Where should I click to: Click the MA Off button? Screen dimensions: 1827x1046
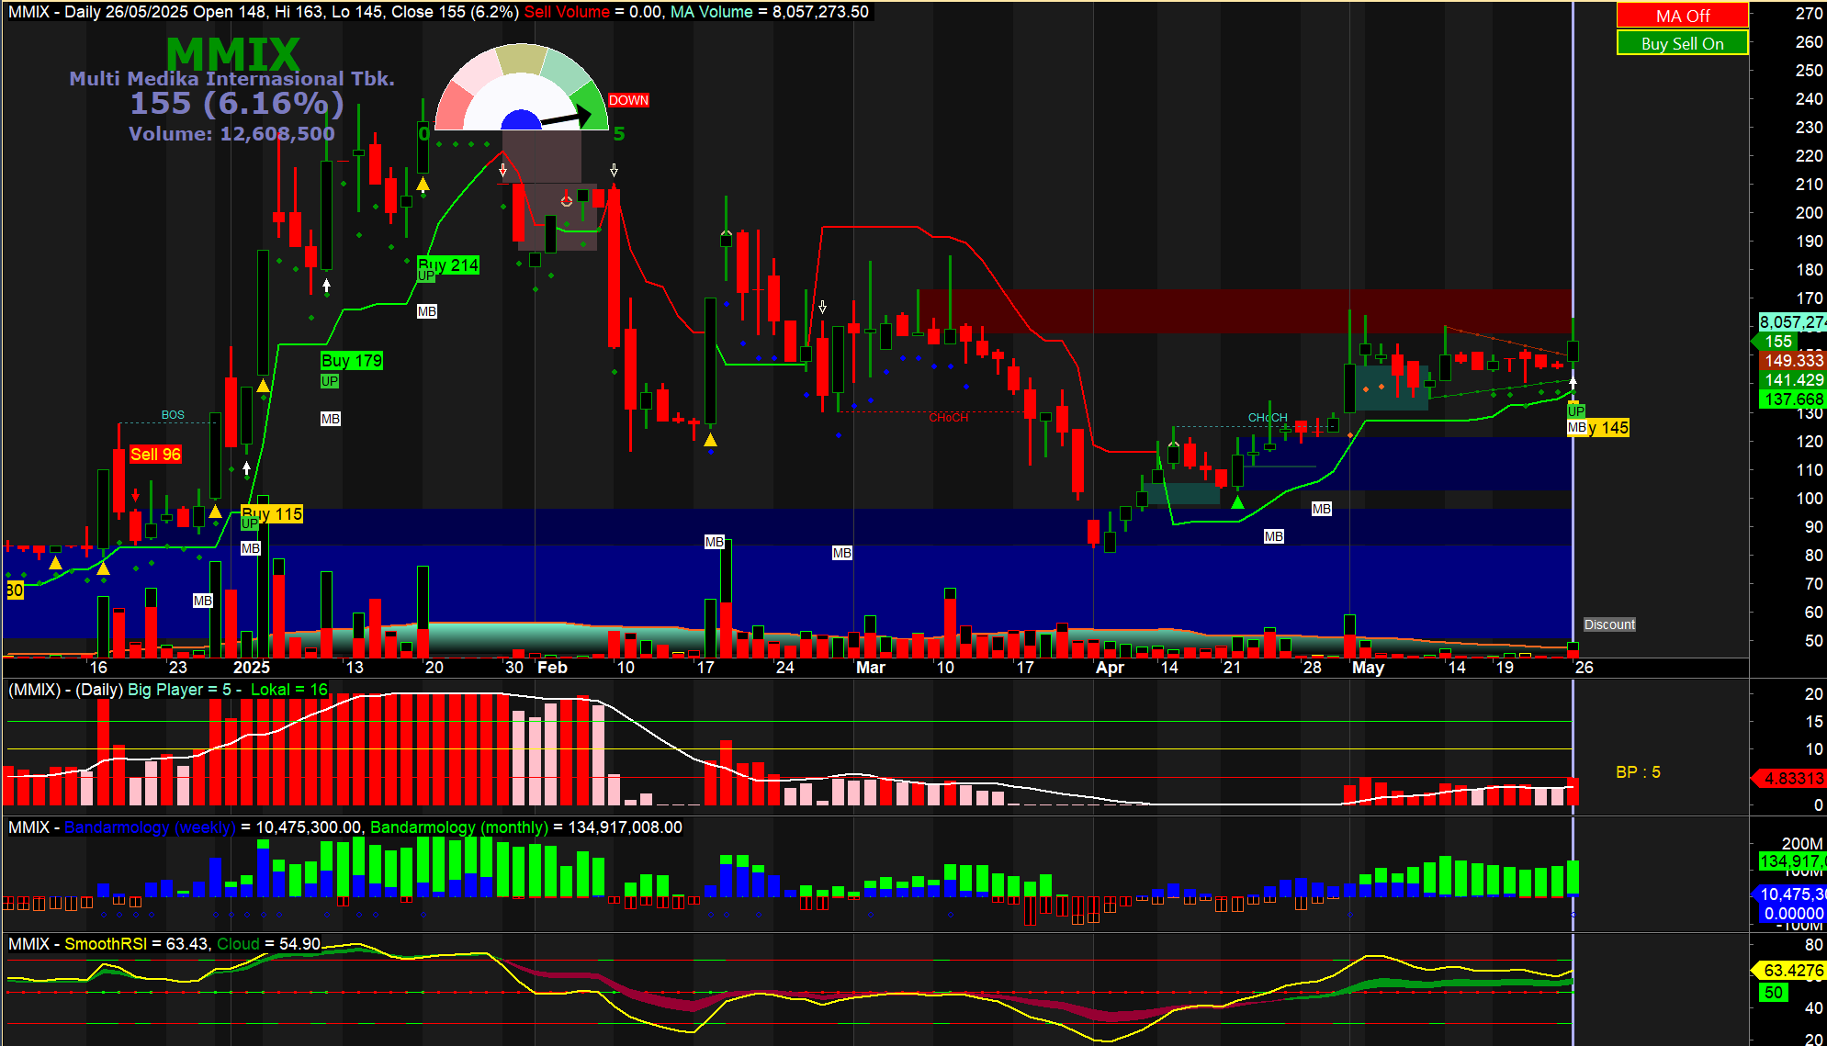point(1682,16)
